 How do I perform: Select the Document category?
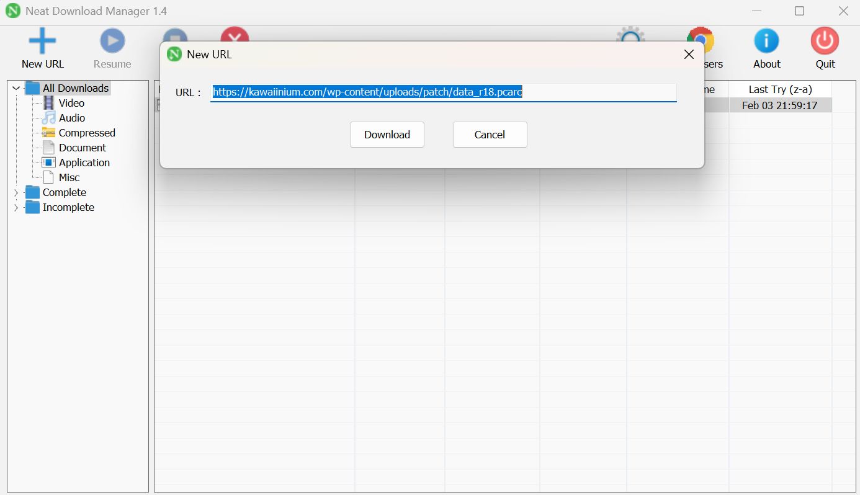(x=83, y=148)
